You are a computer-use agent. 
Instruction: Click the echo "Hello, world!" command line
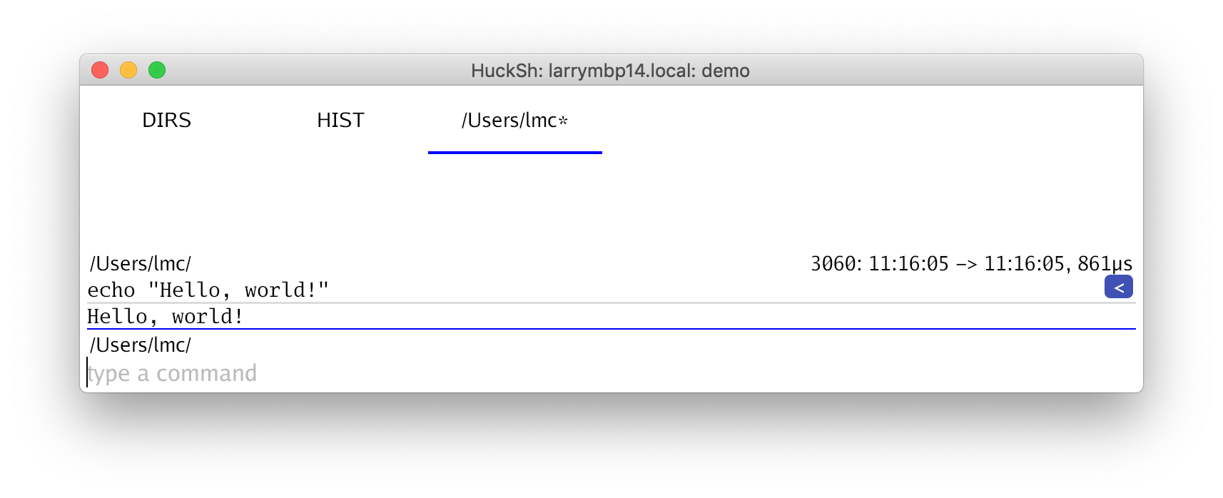pos(208,290)
